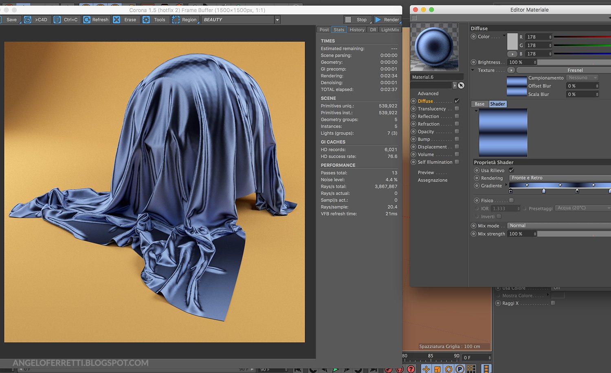611x373 pixels.
Task: Click the Fresnel texture button
Action: (x=575, y=70)
